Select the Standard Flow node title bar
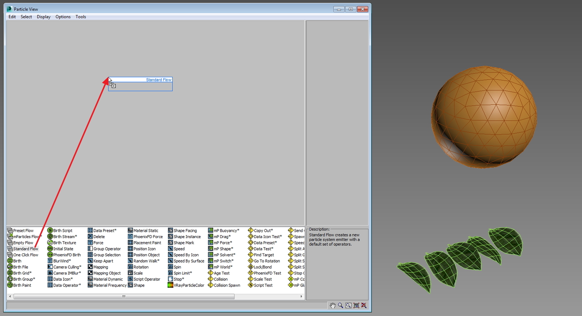The width and height of the screenshot is (582, 316). point(141,80)
